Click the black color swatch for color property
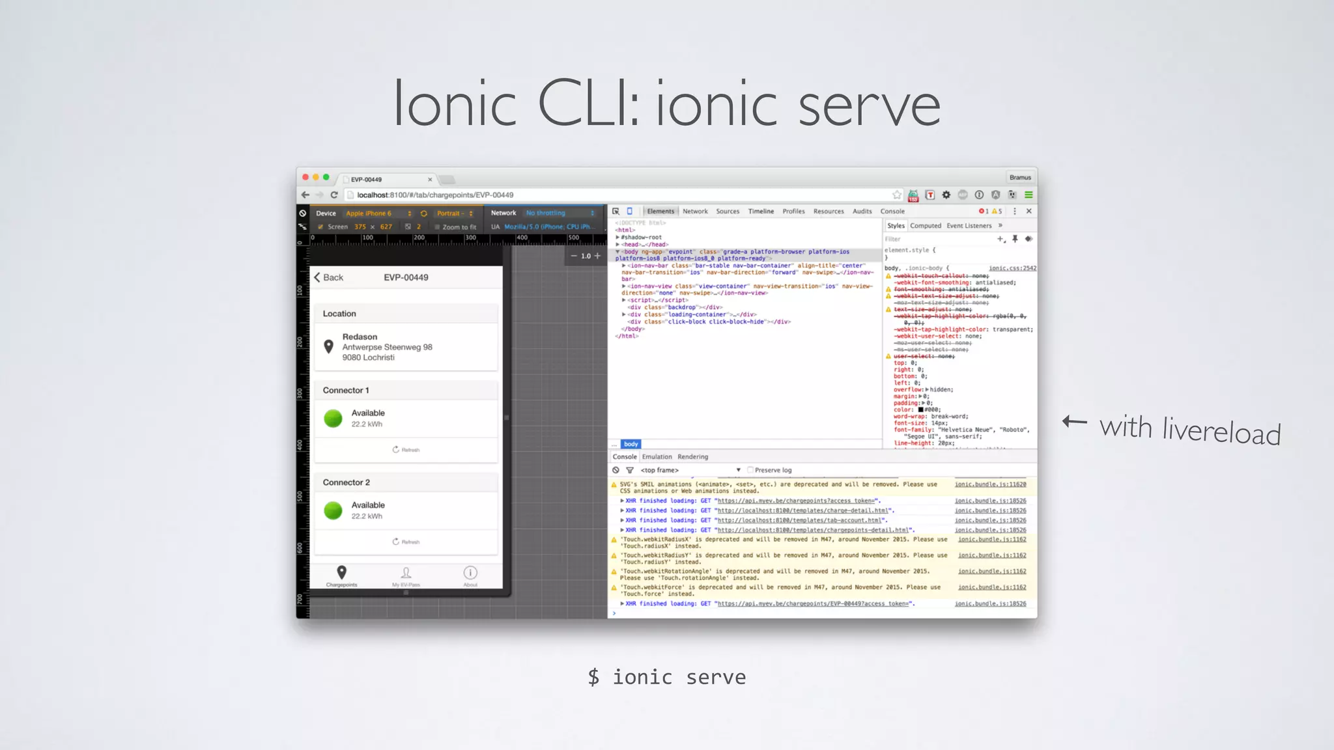 (x=921, y=410)
